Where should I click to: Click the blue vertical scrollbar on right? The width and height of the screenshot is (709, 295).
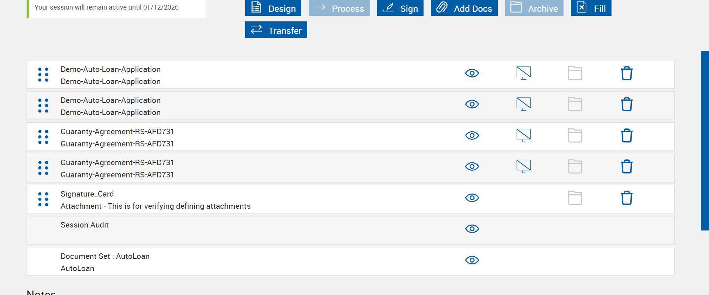[705, 140]
